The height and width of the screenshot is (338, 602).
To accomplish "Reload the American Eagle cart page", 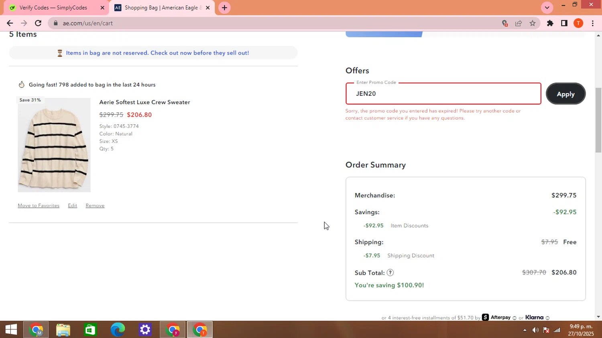I will [x=38, y=23].
